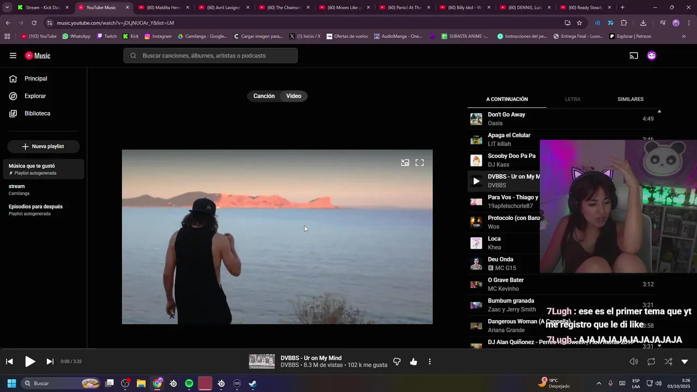This screenshot has width=697, height=392.
Task: Open the stream playlist by Camilanga
Action: click(x=44, y=189)
